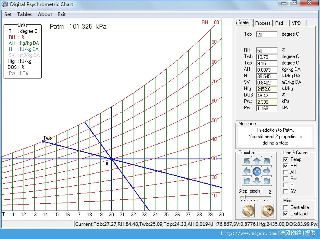
Task: Disable the Unit label option
Action: [x=286, y=213]
